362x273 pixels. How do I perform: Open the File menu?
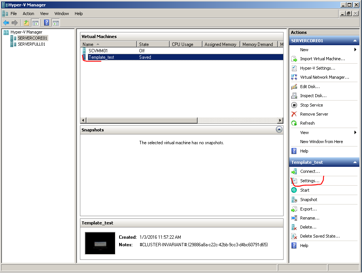point(14,14)
